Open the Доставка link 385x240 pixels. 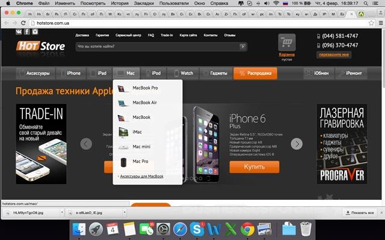pos(82,35)
